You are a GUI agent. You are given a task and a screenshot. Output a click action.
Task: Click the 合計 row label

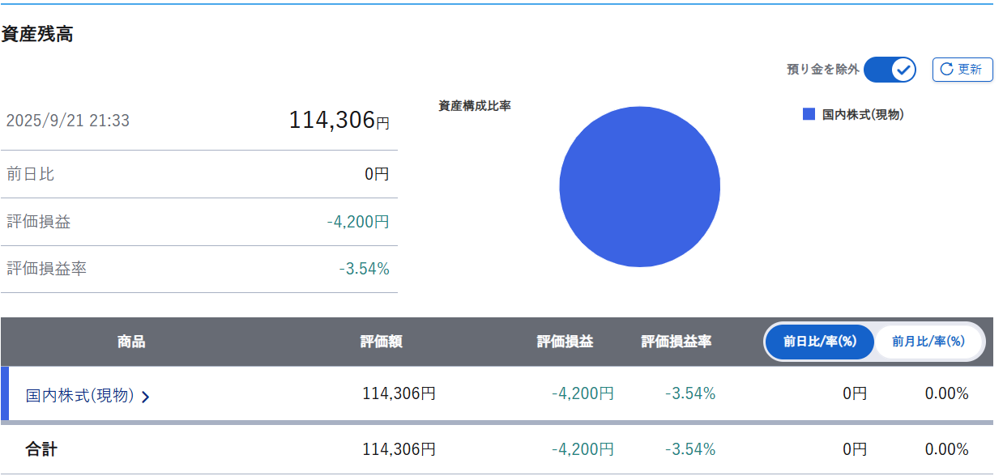coord(41,449)
